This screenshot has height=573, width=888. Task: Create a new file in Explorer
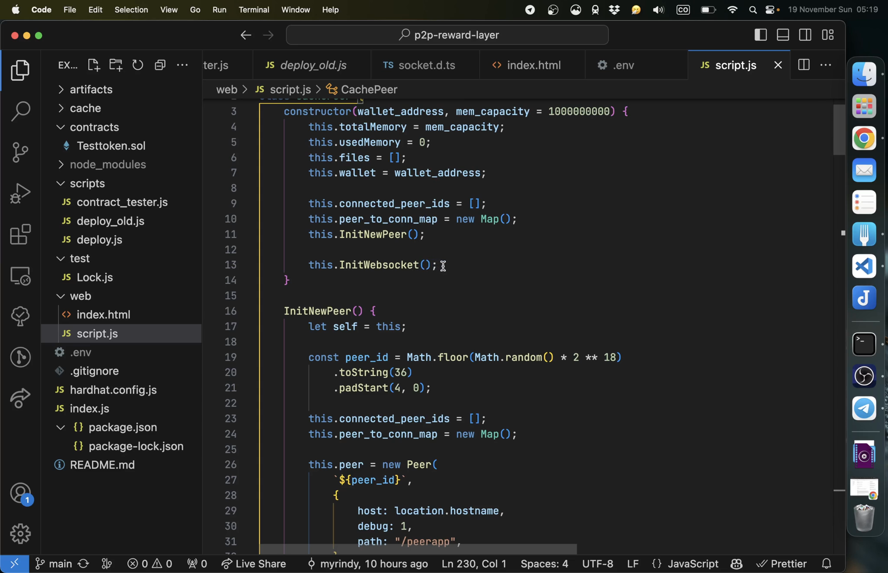94,65
